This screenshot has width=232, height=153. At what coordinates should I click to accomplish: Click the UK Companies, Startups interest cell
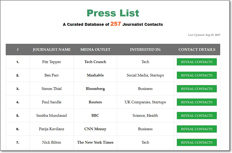pyautogui.click(x=145, y=102)
